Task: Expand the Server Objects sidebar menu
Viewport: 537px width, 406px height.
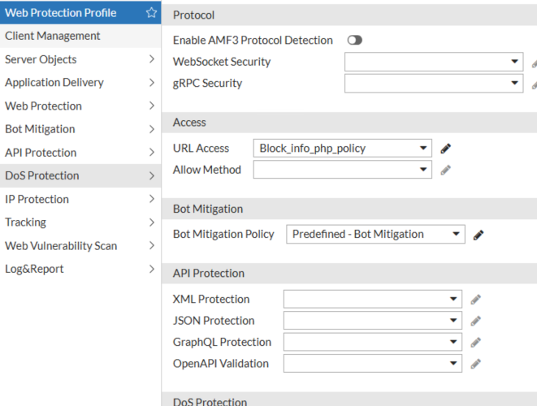Action: (80, 59)
